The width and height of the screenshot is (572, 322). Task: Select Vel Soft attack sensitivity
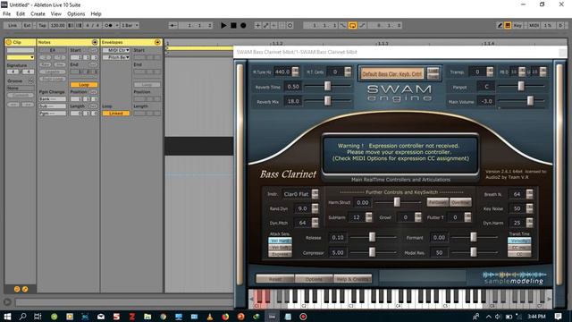(x=280, y=248)
